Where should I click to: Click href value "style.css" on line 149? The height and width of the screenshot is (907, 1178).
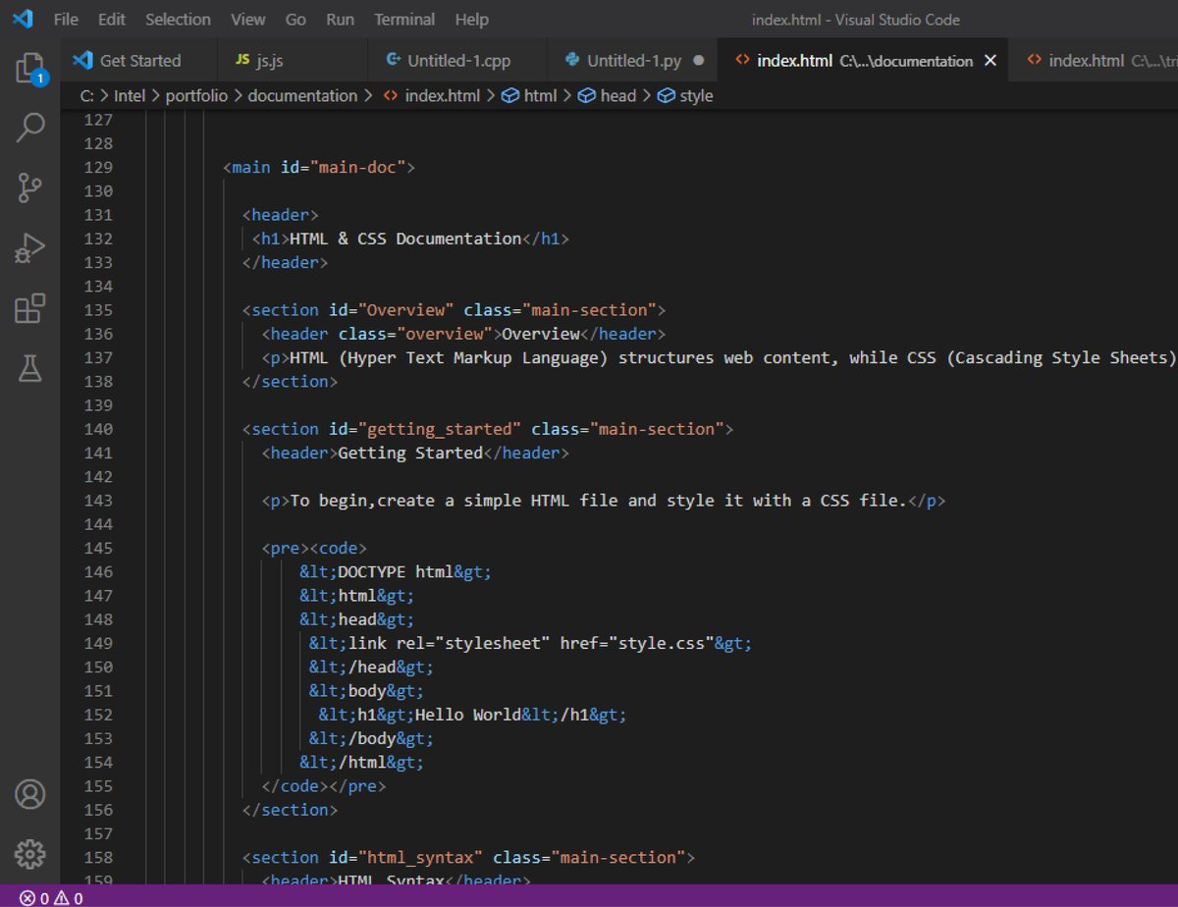coord(661,643)
